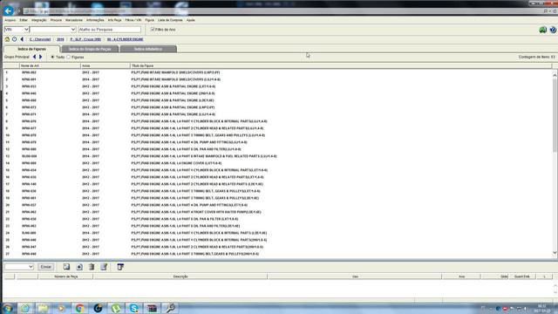Sort by the Anos column header

tap(105, 66)
